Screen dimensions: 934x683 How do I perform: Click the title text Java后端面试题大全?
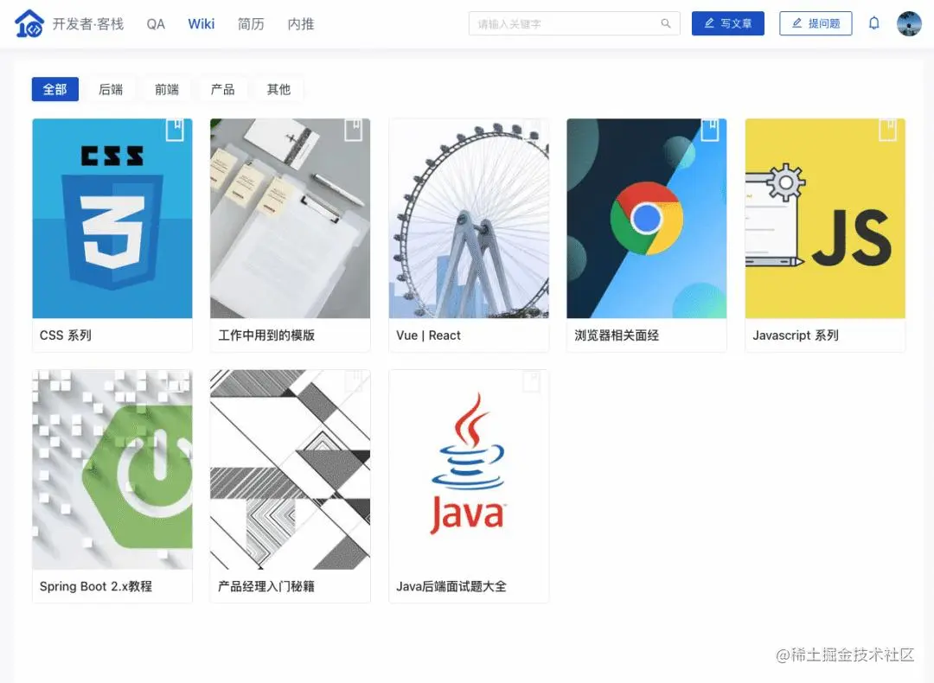pos(451,586)
